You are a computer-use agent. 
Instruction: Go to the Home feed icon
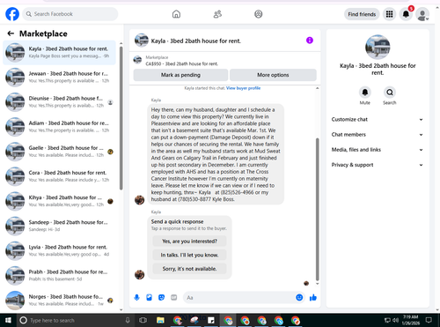176,14
